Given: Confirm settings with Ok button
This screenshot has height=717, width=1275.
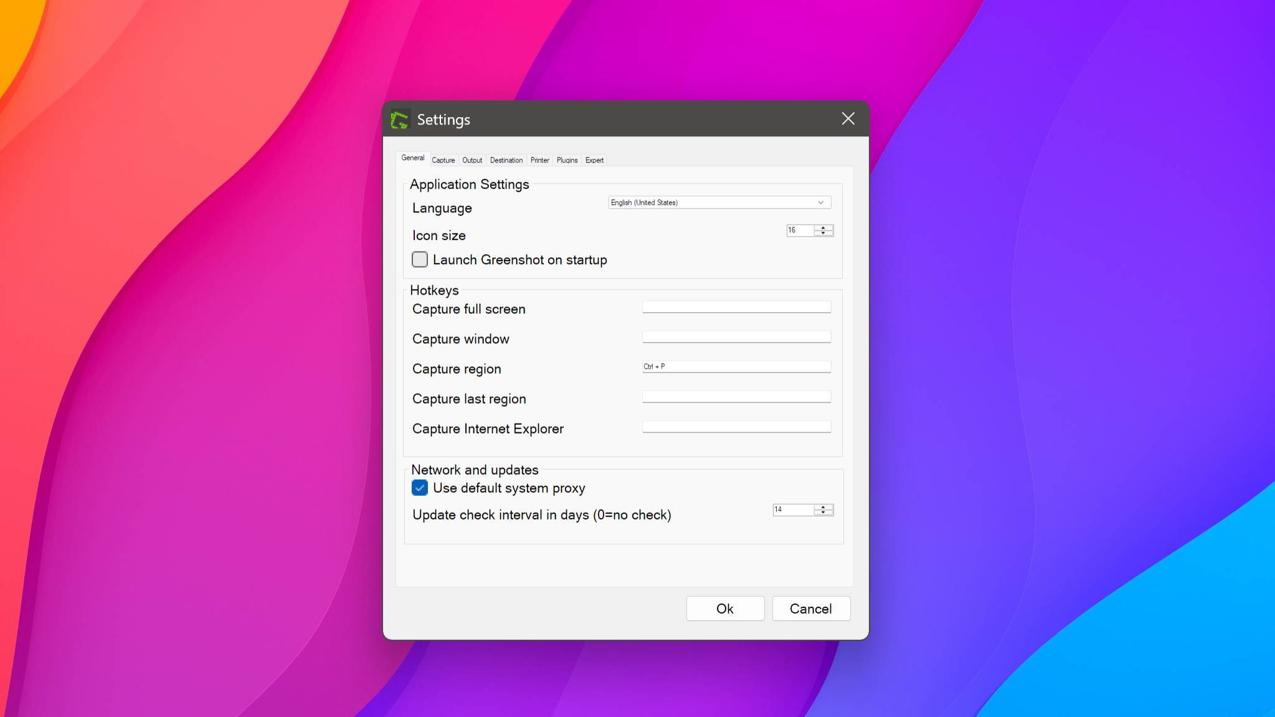Looking at the screenshot, I should click(725, 609).
